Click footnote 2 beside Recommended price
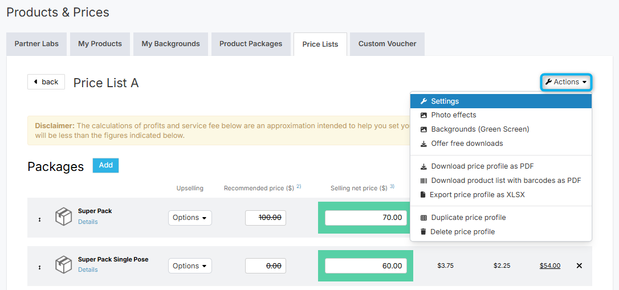This screenshot has height=290, width=619. (299, 186)
